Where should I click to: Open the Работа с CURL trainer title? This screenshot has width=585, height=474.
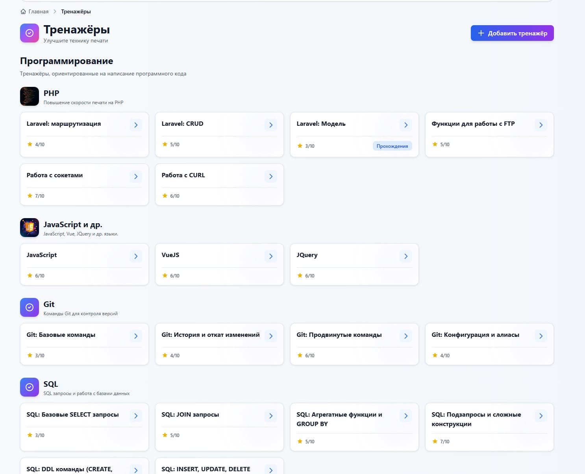pos(183,175)
